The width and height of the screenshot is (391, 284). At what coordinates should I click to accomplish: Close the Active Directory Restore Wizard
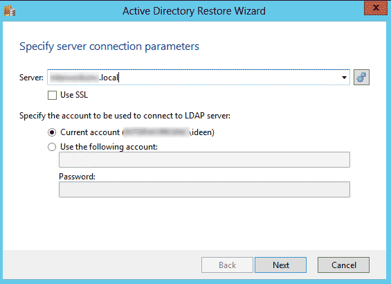pos(376,8)
